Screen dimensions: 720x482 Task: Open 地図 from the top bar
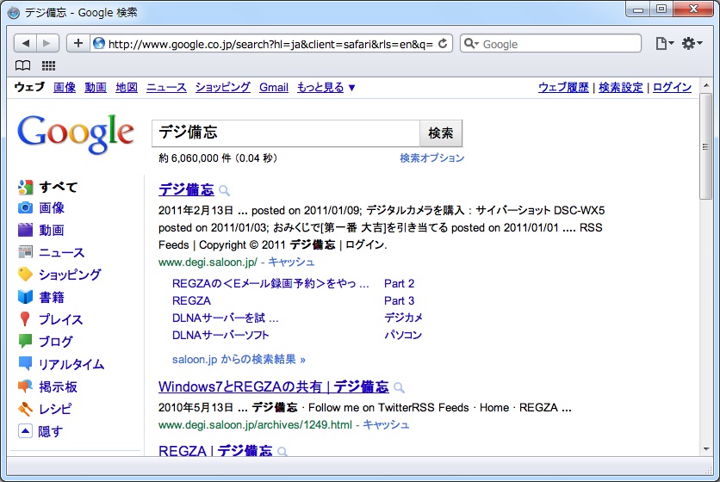127,87
